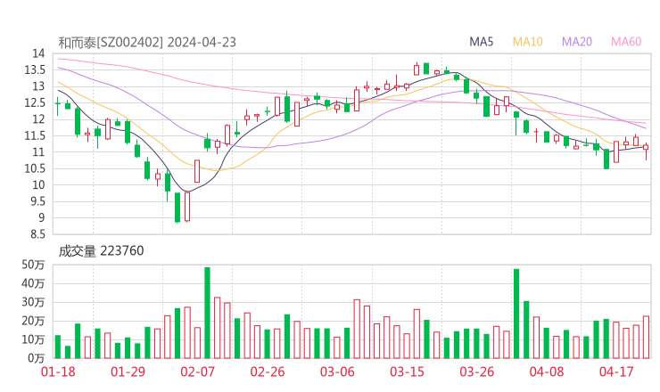Screen dimensions: 660x392
Task: Click the tall green volume bar reaching 48万 before 04-08
Action: coord(516,314)
